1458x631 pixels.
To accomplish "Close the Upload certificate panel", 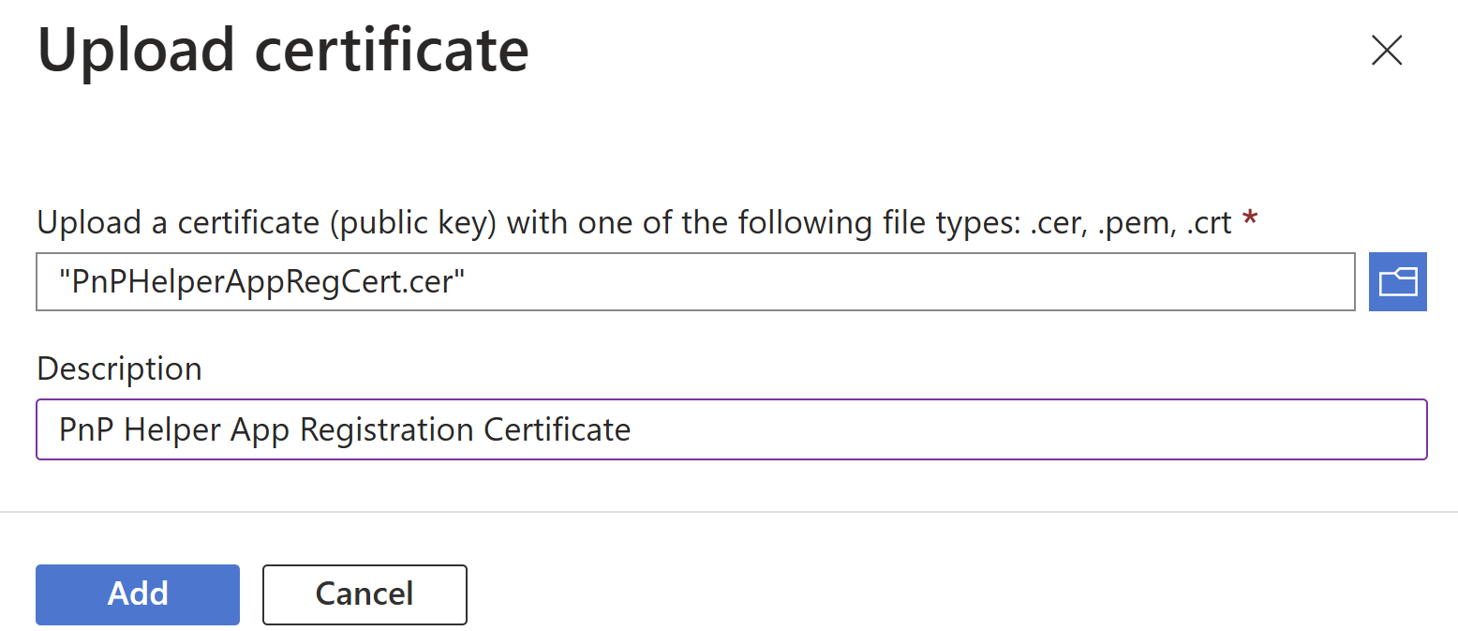I will pyautogui.click(x=1386, y=50).
